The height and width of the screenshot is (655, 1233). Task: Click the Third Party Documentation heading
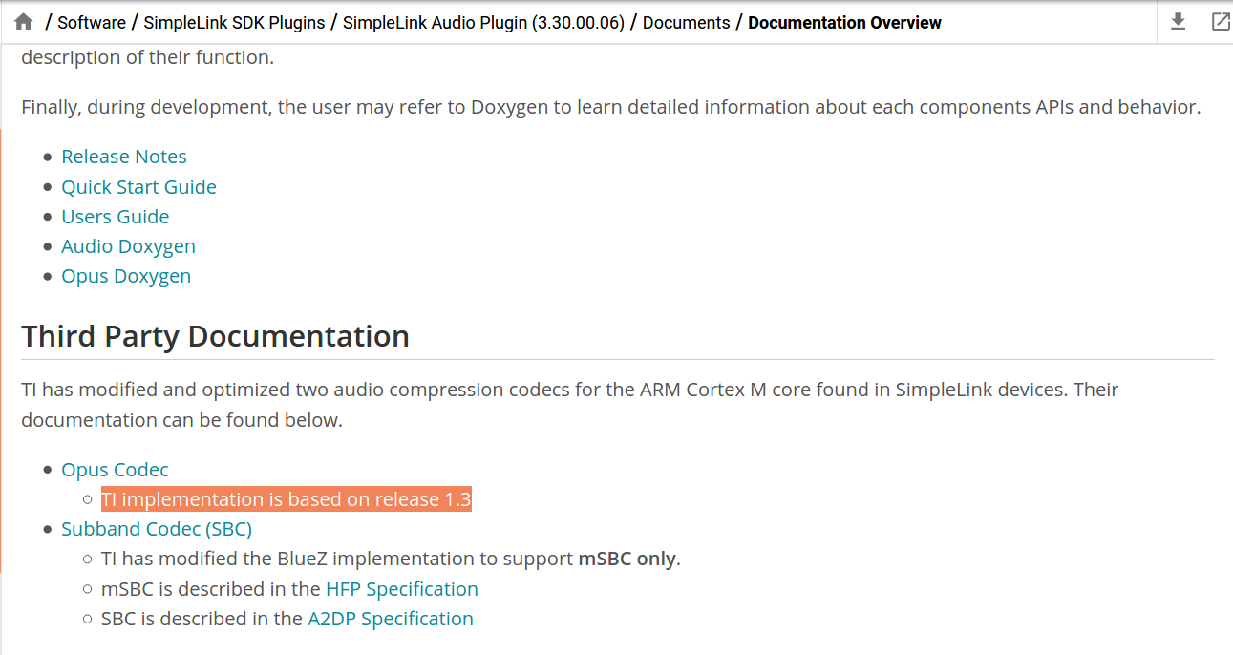click(x=216, y=336)
